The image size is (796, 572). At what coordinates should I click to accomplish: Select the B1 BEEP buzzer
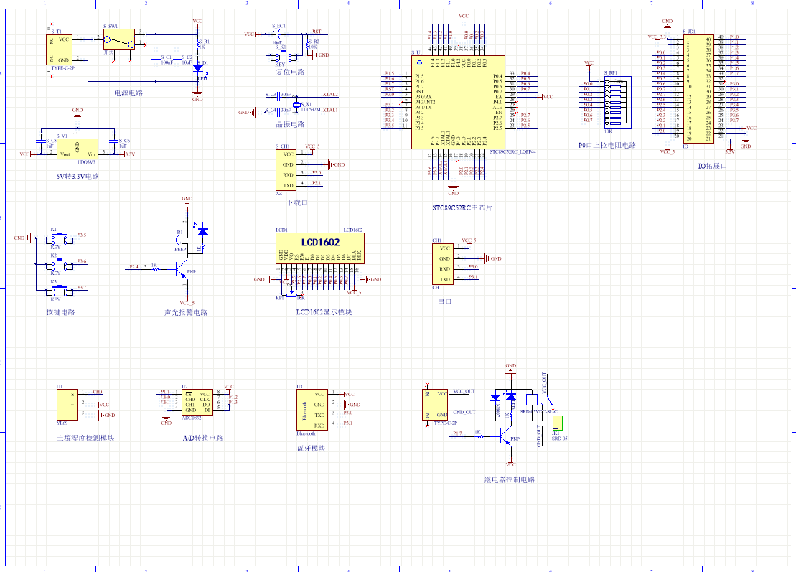pyautogui.click(x=181, y=240)
